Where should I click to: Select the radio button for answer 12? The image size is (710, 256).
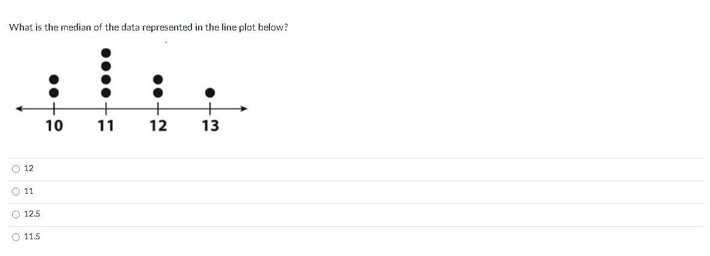tap(16, 169)
